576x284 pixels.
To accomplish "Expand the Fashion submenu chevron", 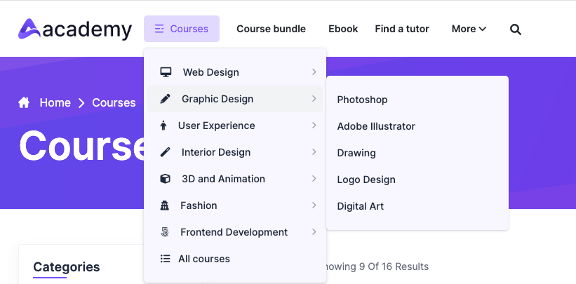I will click(x=314, y=205).
